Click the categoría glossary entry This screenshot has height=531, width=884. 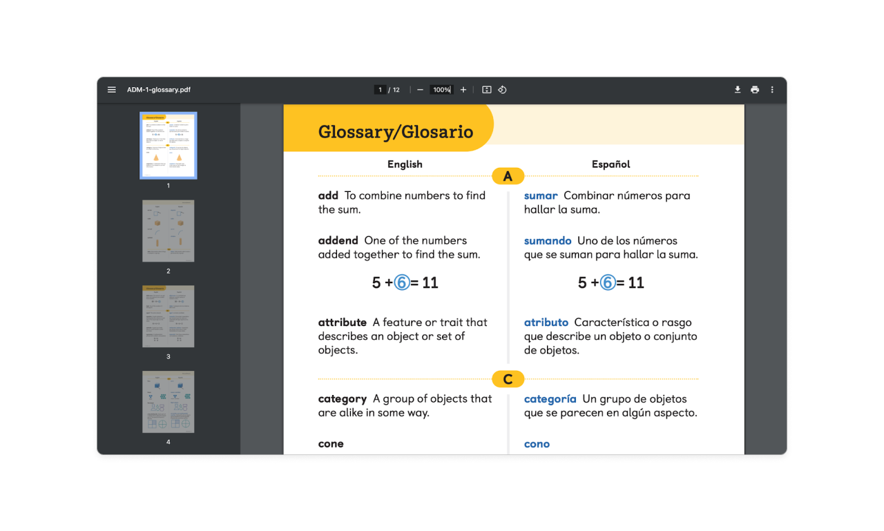tap(550, 398)
